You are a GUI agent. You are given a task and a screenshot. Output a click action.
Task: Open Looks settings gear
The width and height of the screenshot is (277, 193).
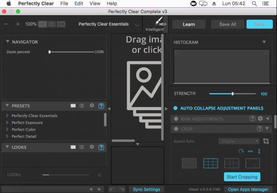point(92,147)
